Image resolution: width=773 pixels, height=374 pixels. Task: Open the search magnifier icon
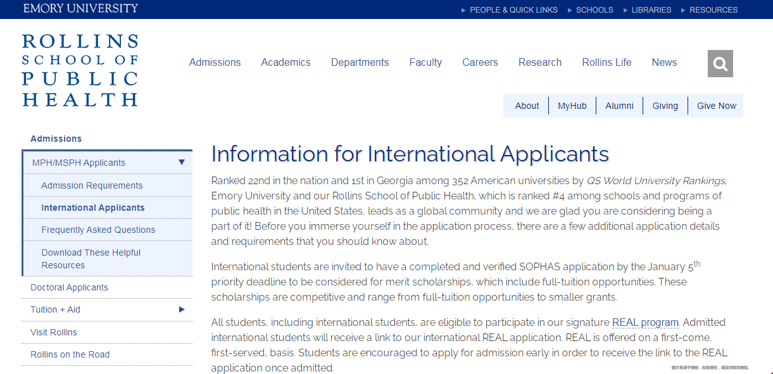(720, 63)
